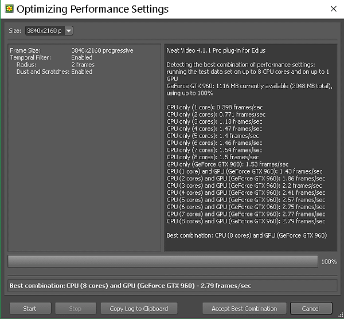Click 'Dust and Scratches:' label
This screenshot has height=319, width=344.
click(x=43, y=72)
